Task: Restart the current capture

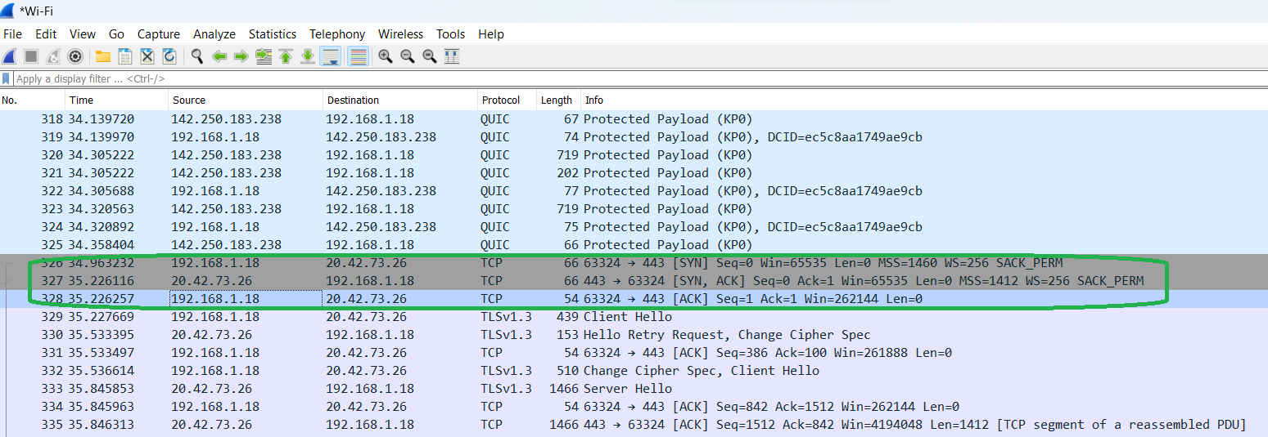Action: point(53,56)
